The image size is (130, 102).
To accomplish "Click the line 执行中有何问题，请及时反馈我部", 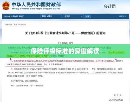I will pos(24,81).
